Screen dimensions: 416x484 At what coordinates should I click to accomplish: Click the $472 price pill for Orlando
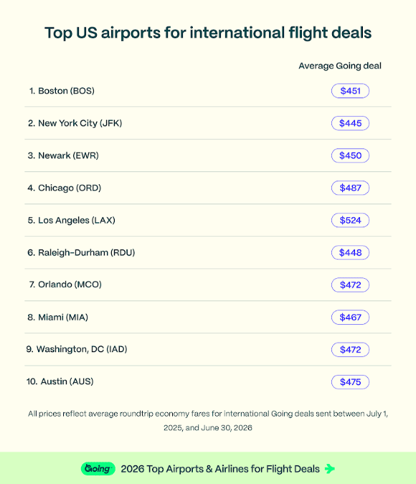350,285
